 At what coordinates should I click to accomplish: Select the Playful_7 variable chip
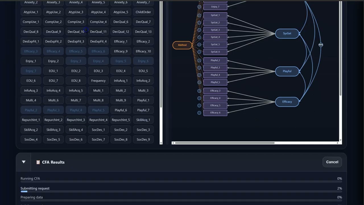click(x=143, y=110)
